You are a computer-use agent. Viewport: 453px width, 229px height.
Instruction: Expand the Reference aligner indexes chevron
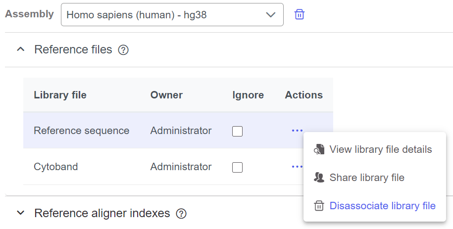coord(20,213)
